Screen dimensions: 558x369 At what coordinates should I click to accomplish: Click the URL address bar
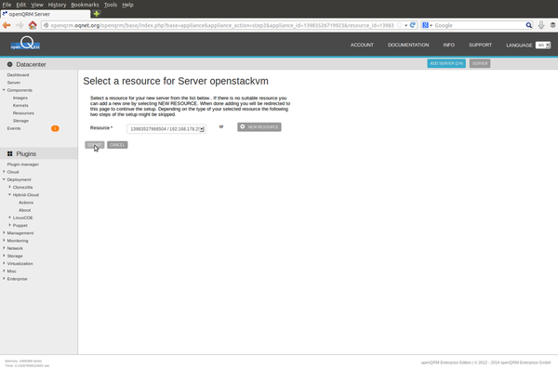[221, 25]
